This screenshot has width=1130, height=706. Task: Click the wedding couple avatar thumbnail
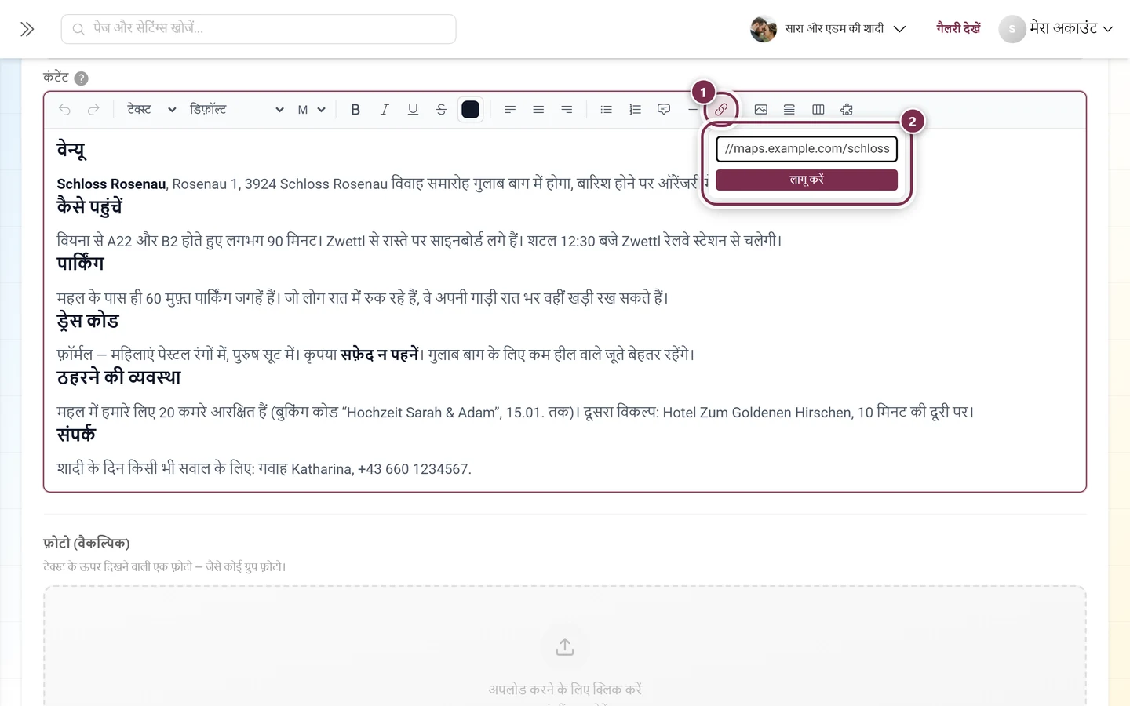pos(764,29)
